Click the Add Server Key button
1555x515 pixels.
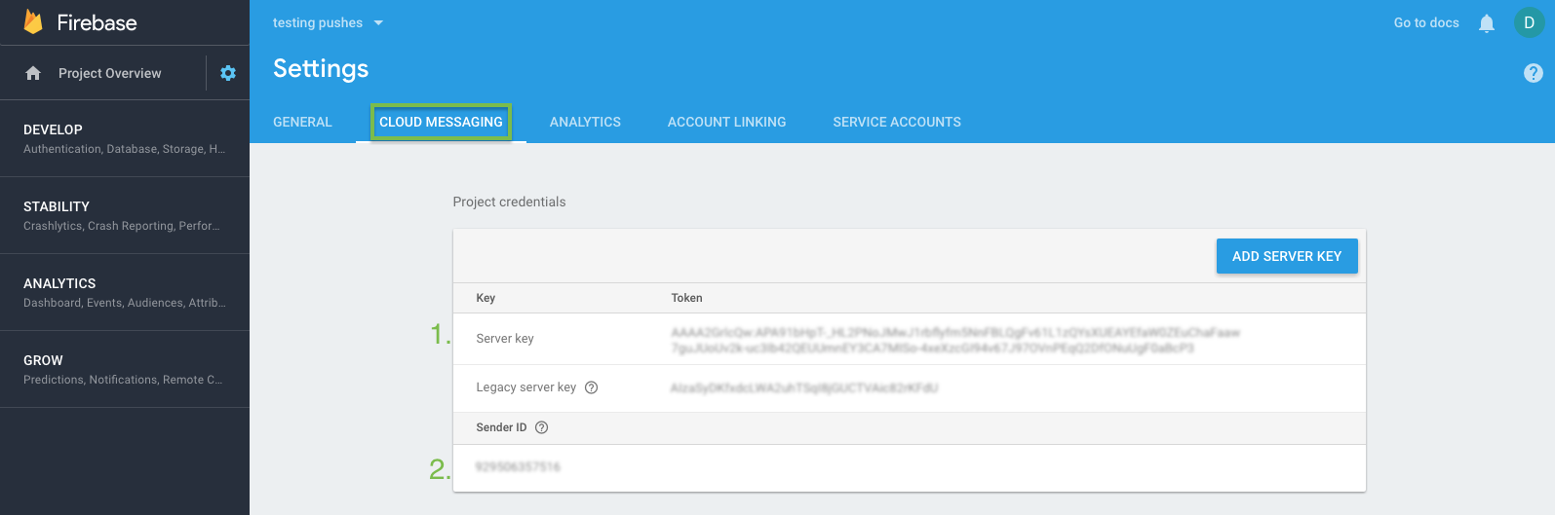tap(1287, 256)
